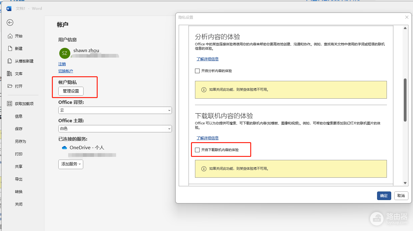Open the 信息 menu item
The width and height of the screenshot is (413, 231).
pyautogui.click(x=19, y=116)
